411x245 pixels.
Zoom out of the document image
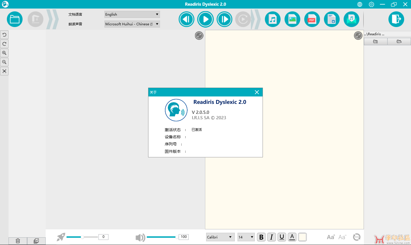click(4, 62)
